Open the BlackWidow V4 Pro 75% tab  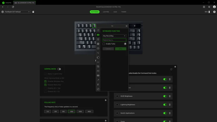click(x=24, y=3)
